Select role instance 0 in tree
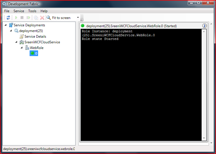 click(34, 53)
